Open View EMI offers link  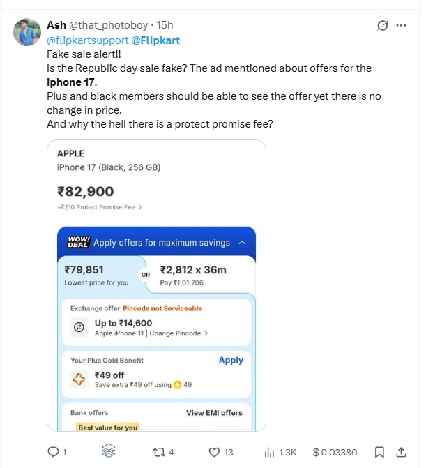click(x=214, y=413)
